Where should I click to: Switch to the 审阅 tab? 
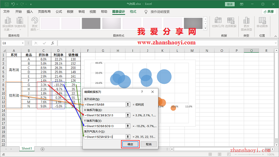point(82,12)
